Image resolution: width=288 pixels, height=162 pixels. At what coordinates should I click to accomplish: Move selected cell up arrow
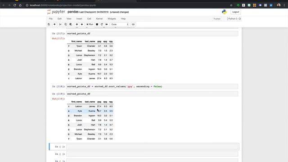77,24
